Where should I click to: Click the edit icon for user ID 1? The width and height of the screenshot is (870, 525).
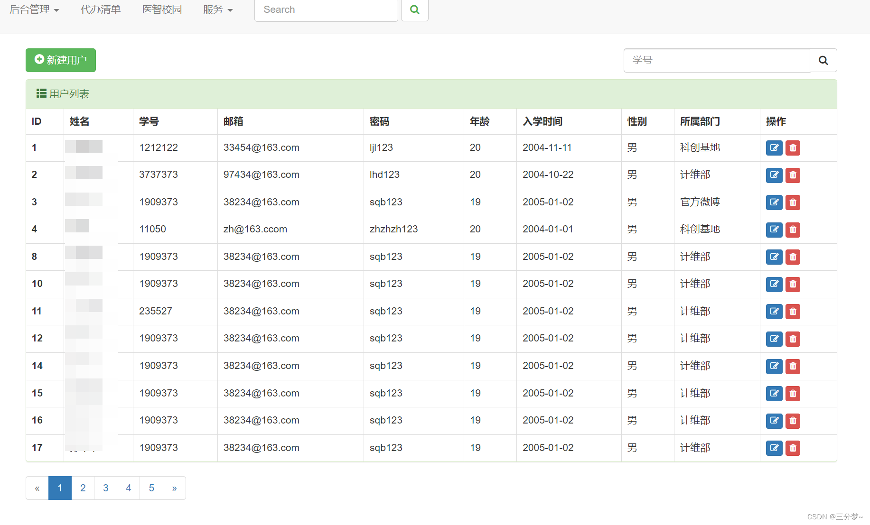(774, 148)
